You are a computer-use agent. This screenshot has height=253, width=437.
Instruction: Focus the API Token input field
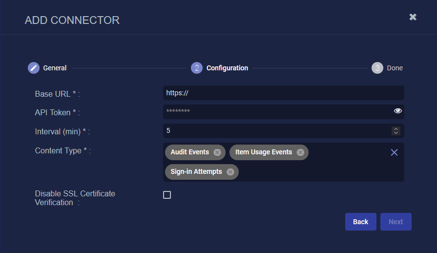(276, 111)
